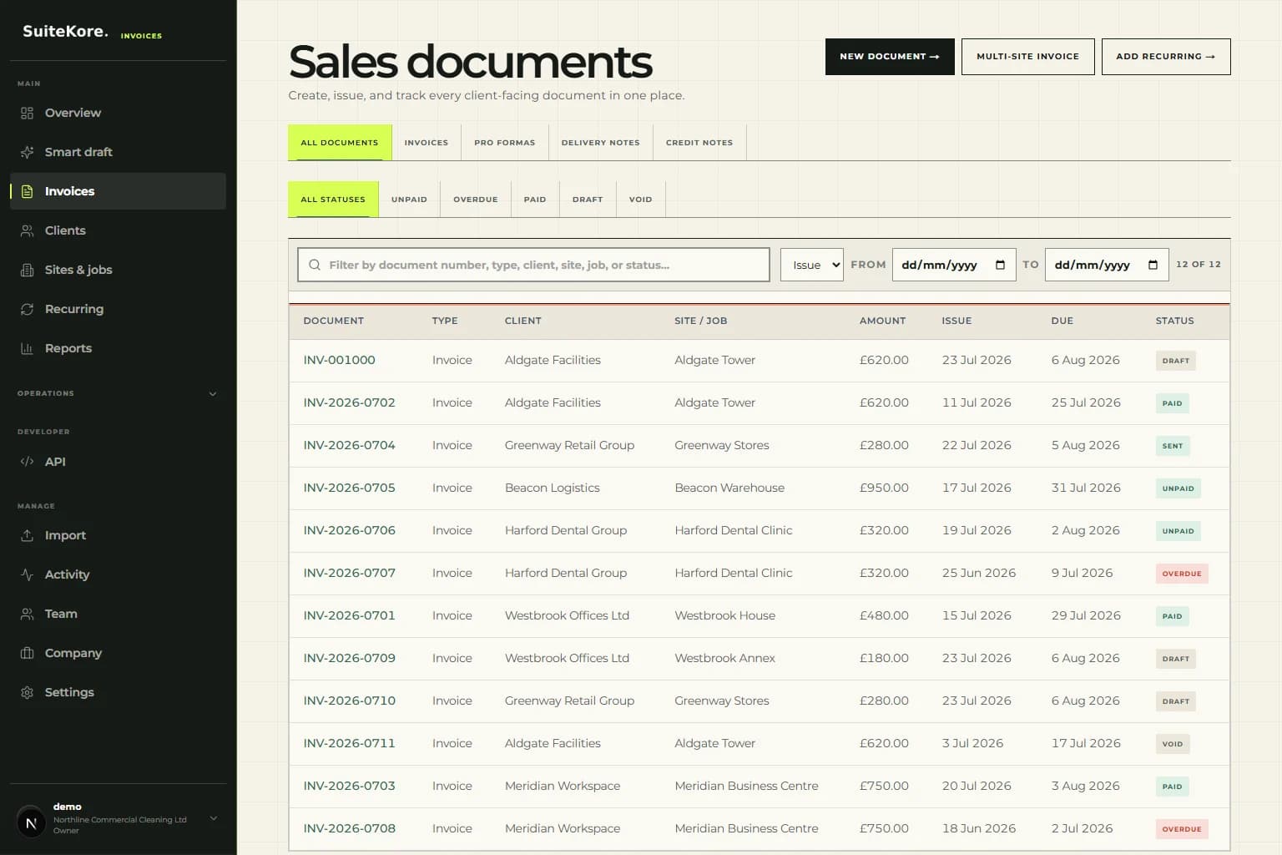Click the Overdue badge for INV-2026-0707
1282x855 pixels.
(1182, 574)
